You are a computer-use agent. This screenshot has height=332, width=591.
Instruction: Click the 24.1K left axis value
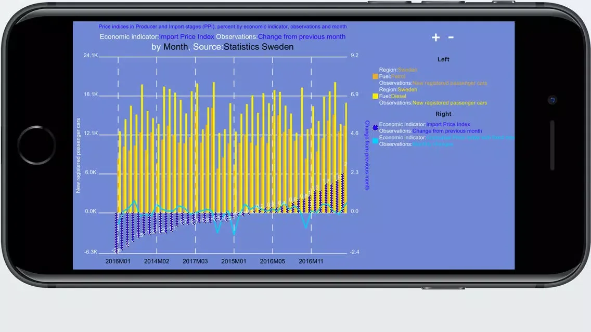click(91, 55)
